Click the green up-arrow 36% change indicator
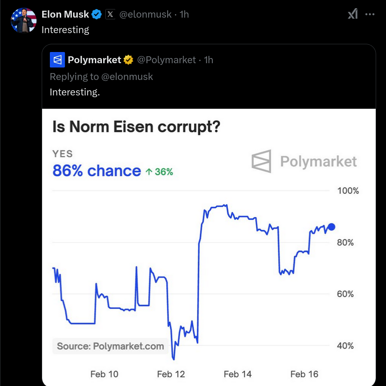 click(x=159, y=172)
